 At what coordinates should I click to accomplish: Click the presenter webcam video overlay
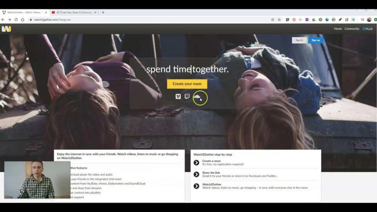point(37,180)
